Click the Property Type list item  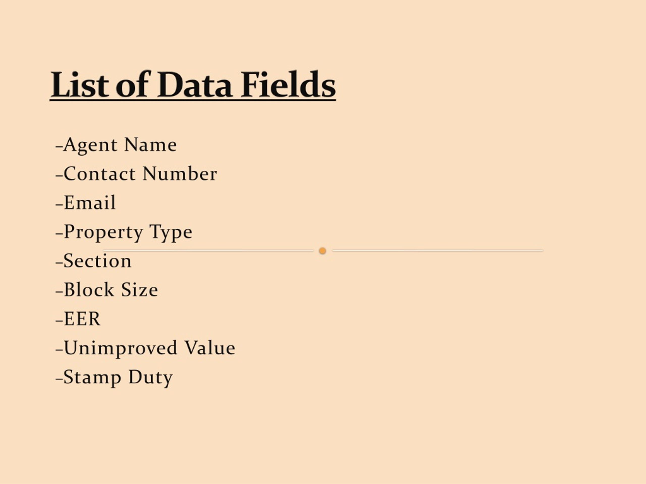point(124,232)
